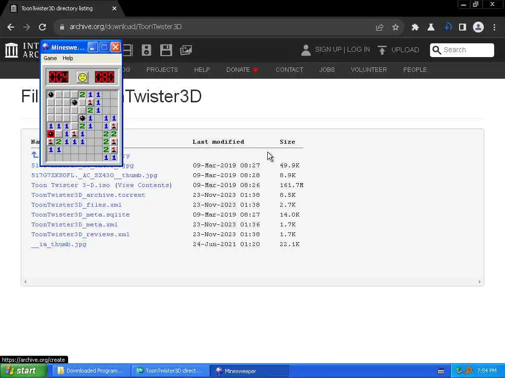
Task: Open ToonTwister3D_reviews.xml link
Action: [x=80, y=234]
